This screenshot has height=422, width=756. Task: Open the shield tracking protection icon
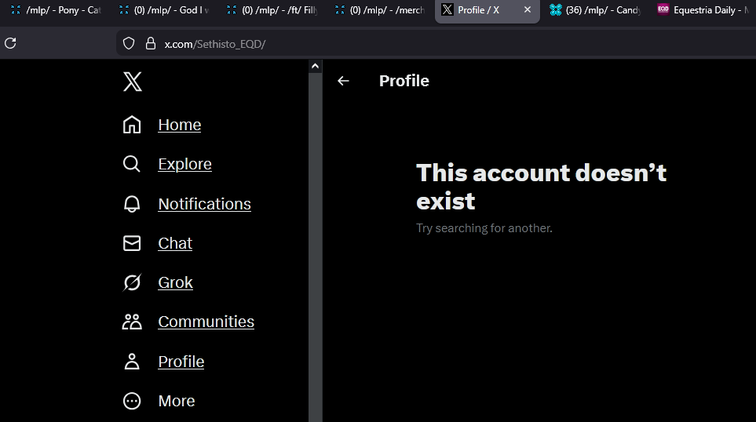[x=129, y=43]
